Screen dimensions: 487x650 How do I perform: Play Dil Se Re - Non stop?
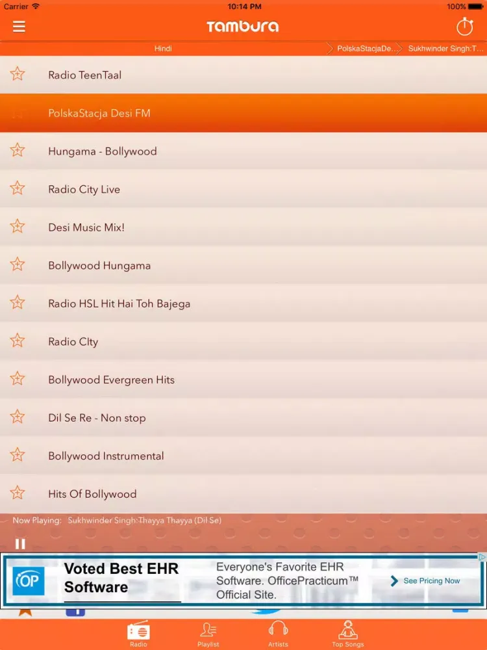coord(243,418)
